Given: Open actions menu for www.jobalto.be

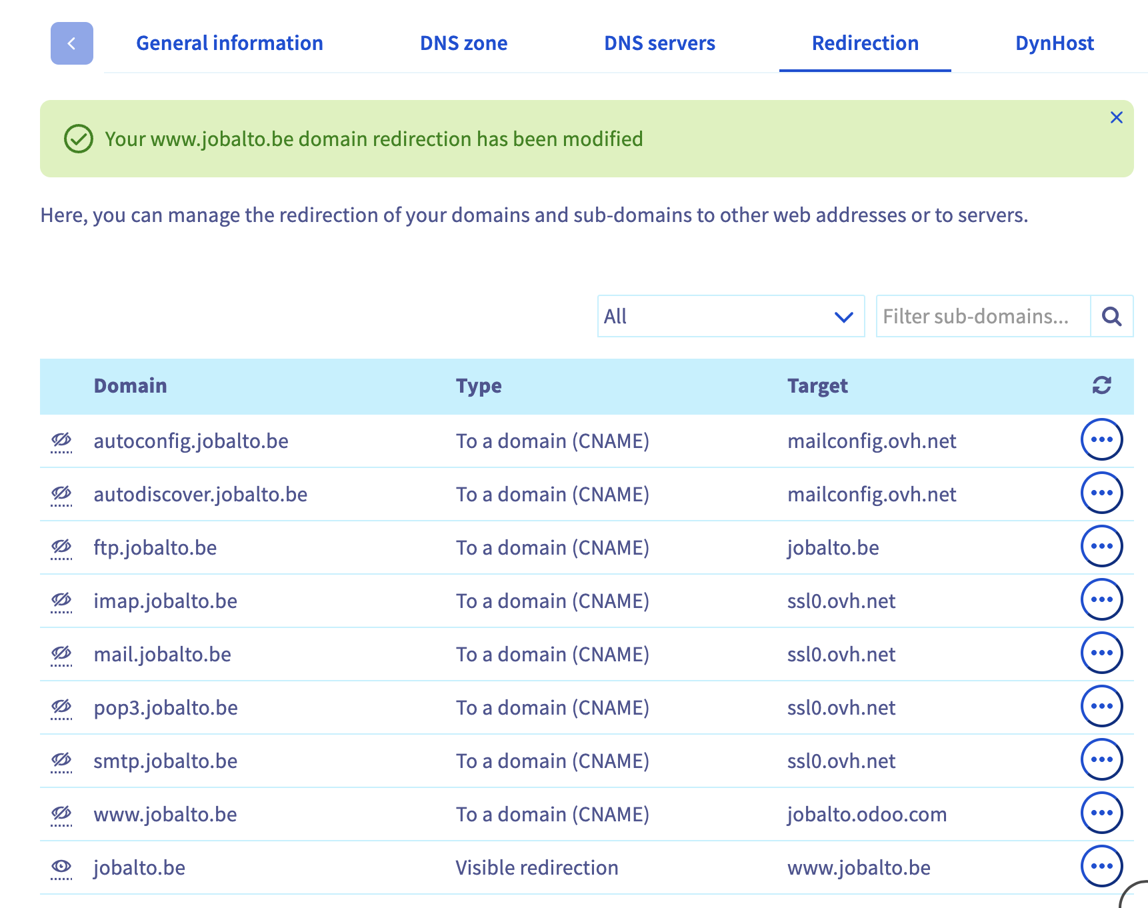Looking at the screenshot, I should coord(1101,813).
